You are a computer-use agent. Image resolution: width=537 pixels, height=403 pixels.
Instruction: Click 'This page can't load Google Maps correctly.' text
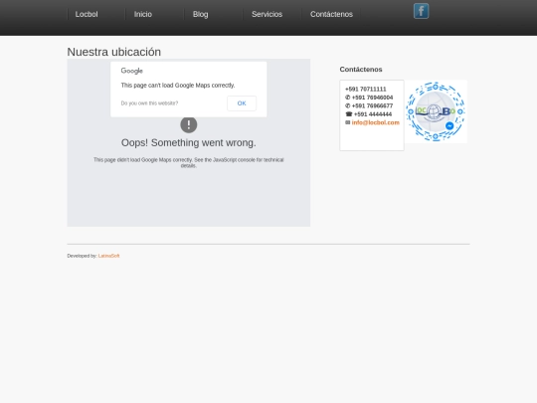pos(178,86)
